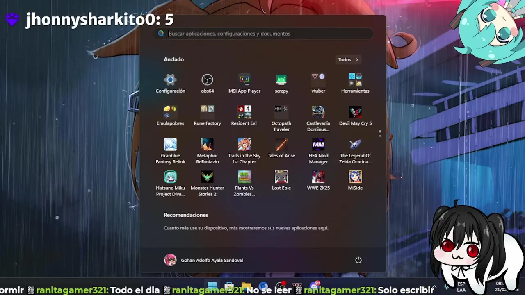The height and width of the screenshot is (295, 525).
Task: Open the Octopath Traveler folder
Action: tap(281, 119)
